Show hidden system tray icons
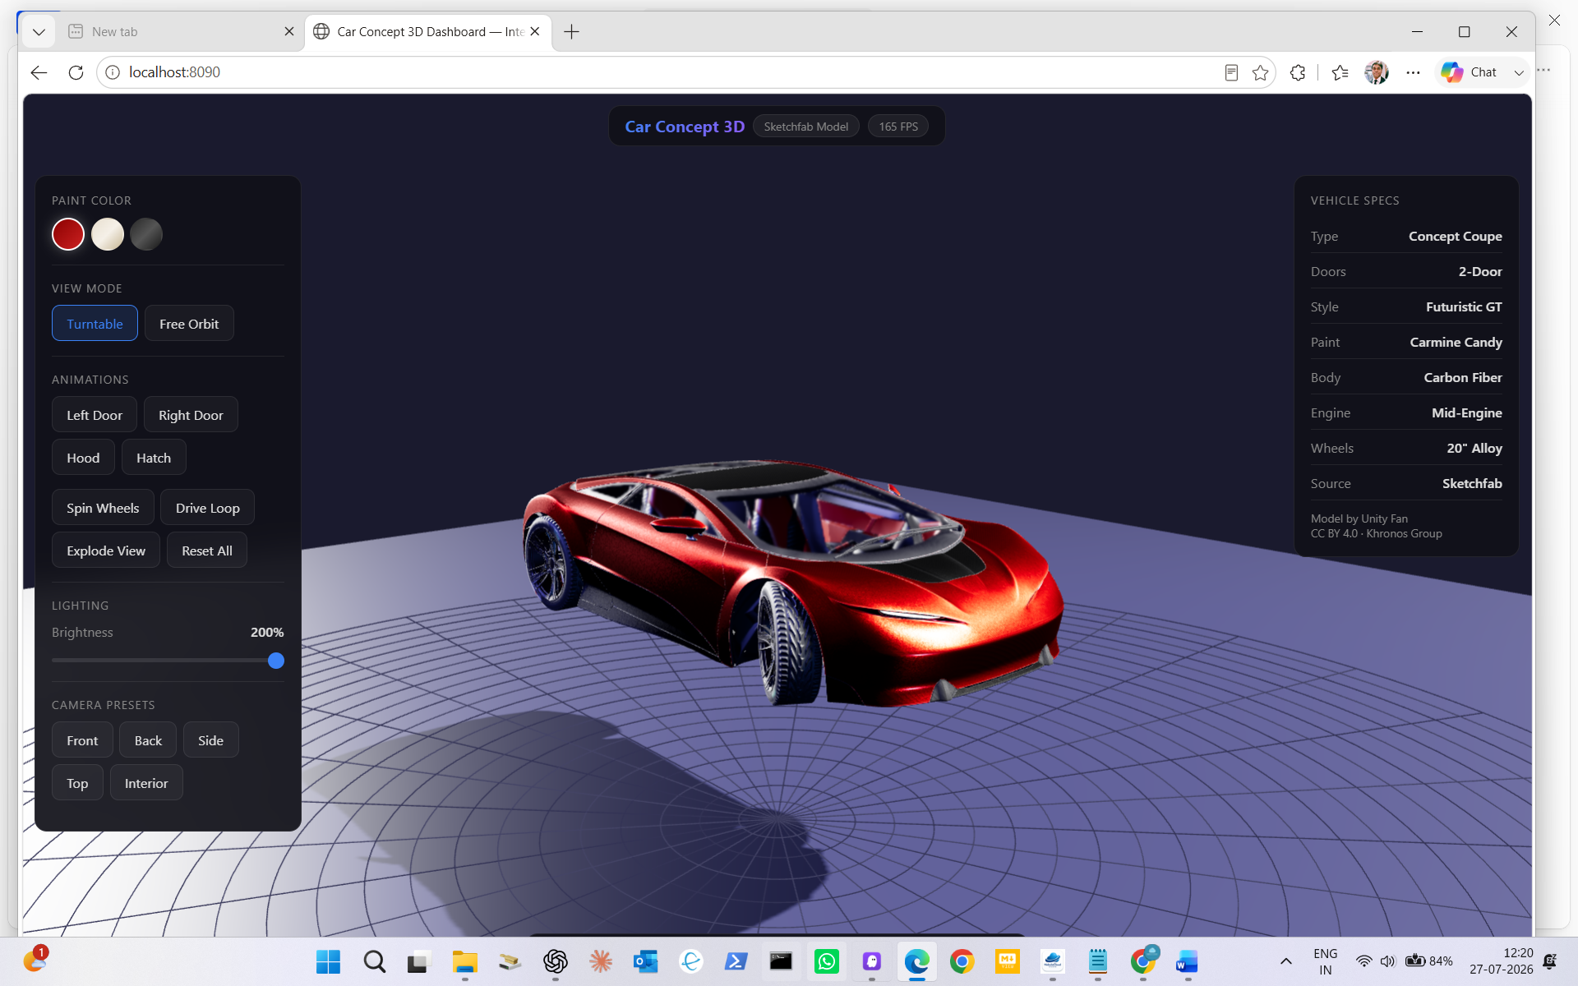 point(1286,961)
